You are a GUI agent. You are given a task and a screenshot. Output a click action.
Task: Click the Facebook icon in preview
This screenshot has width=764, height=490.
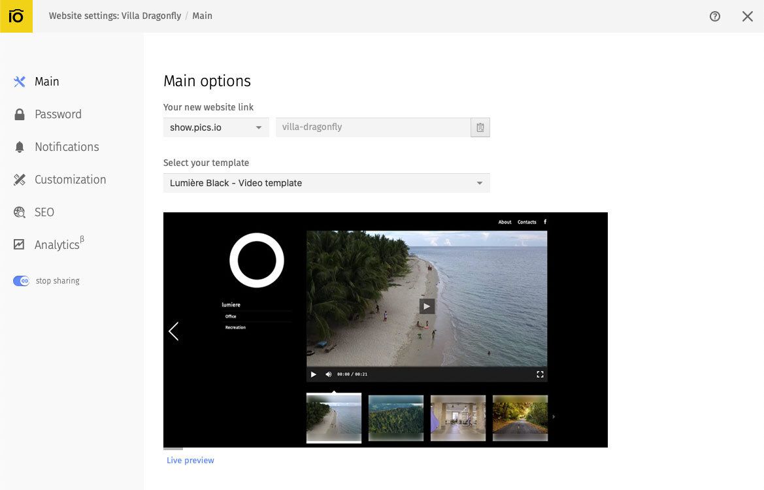tap(545, 221)
